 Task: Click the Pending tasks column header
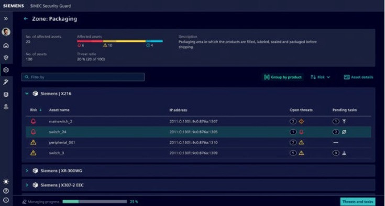(x=345, y=110)
